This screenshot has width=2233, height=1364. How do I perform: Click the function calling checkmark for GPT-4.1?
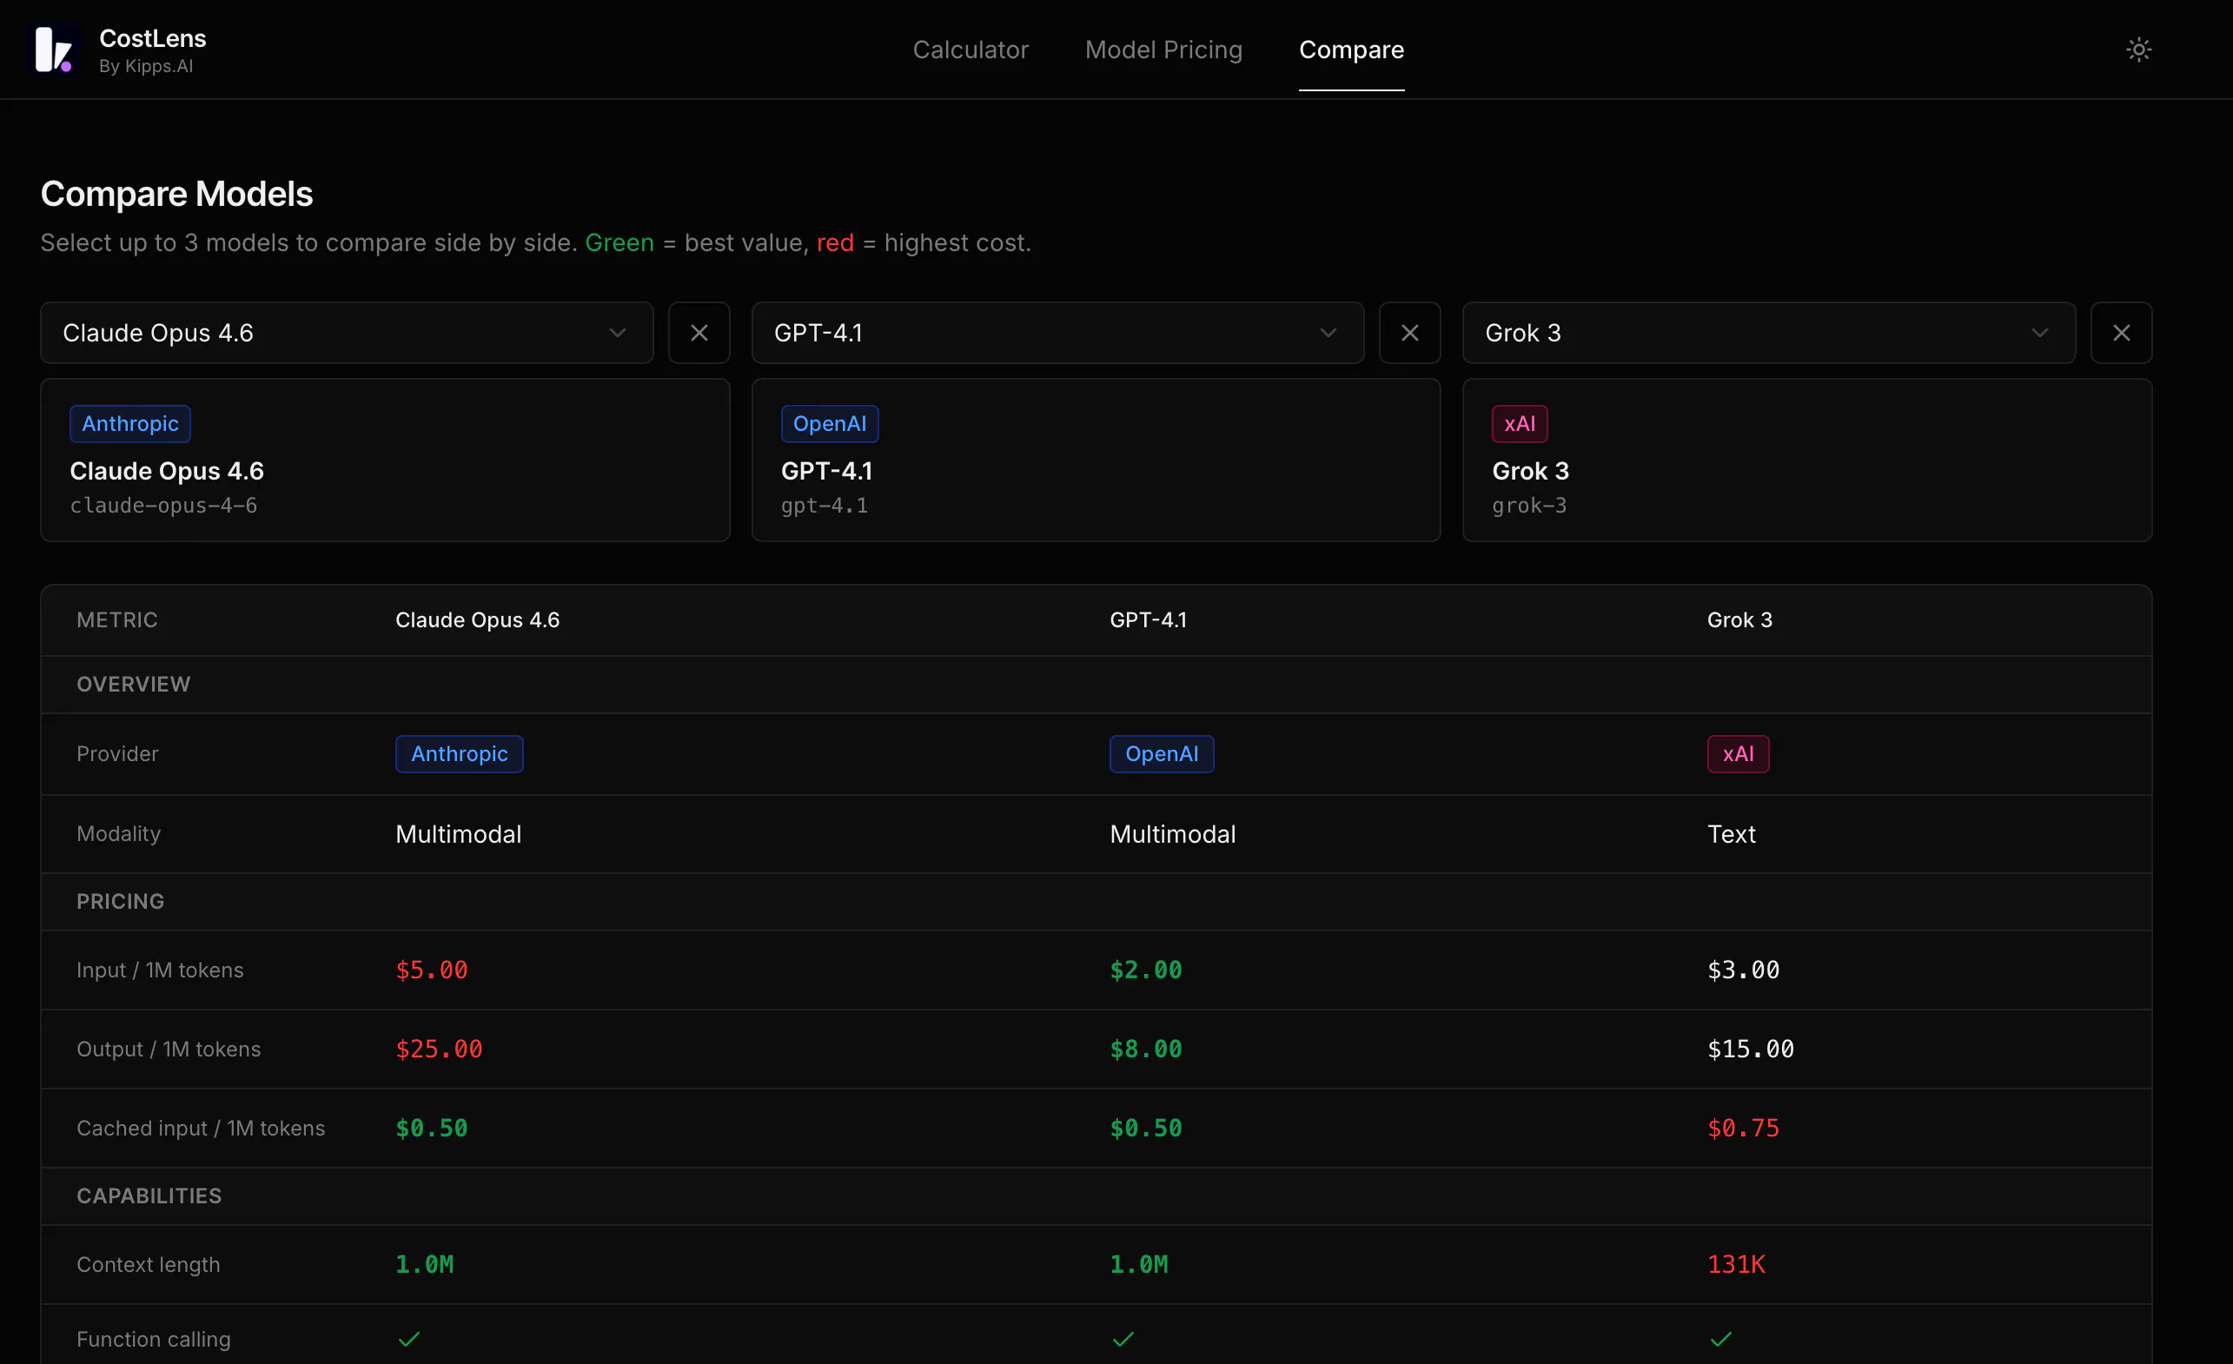[x=1123, y=1338]
